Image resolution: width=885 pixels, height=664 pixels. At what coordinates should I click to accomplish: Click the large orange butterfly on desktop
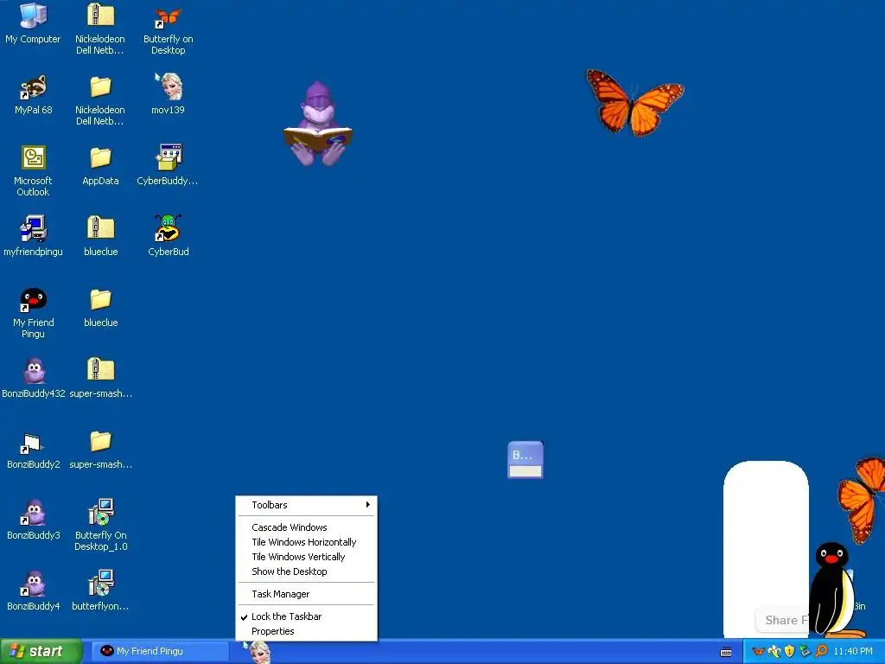click(634, 102)
